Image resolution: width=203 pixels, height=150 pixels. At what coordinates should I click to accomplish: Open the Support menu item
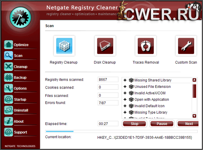pos(20,132)
